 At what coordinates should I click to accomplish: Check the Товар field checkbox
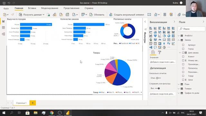pyautogui.click(x=183, y=76)
